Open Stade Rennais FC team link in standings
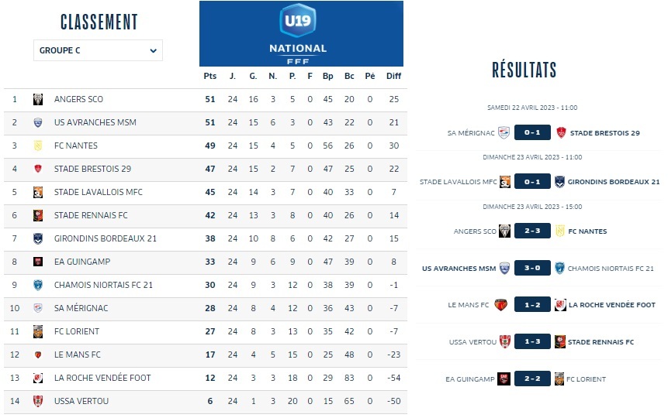Image resolution: width=668 pixels, height=418 pixels. tap(91, 215)
